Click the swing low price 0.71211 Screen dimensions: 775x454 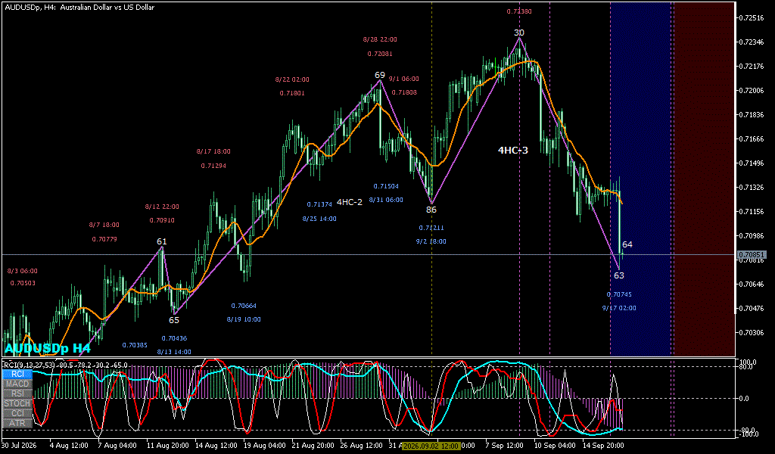pyautogui.click(x=431, y=228)
